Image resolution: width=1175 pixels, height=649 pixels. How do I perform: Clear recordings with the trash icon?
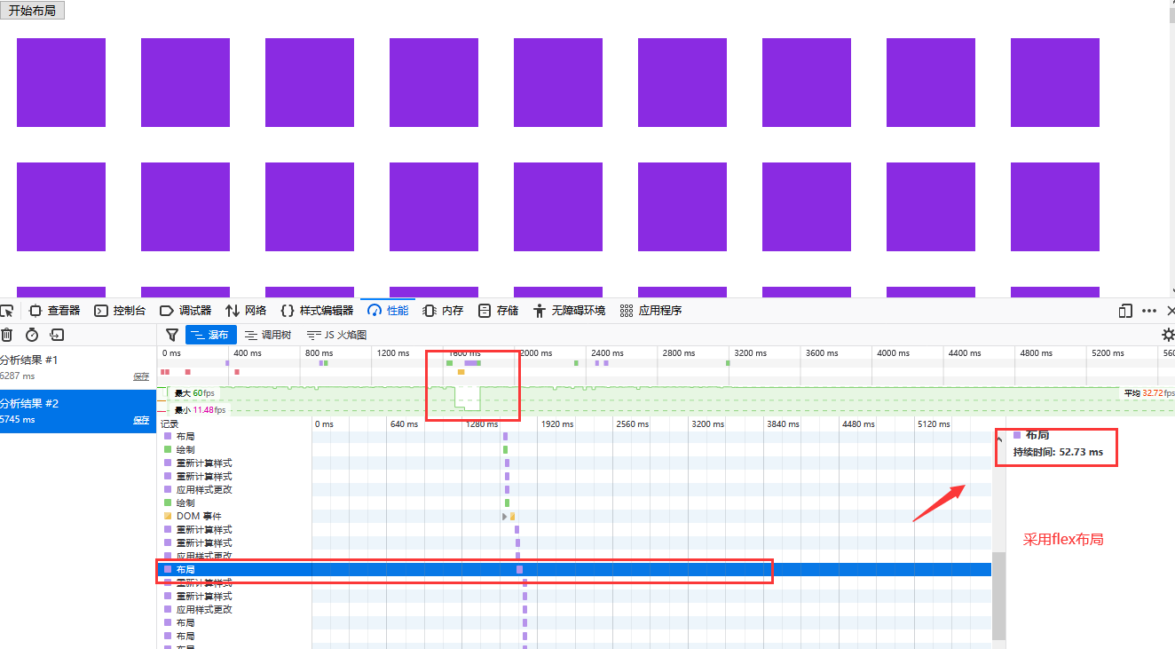coord(7,335)
